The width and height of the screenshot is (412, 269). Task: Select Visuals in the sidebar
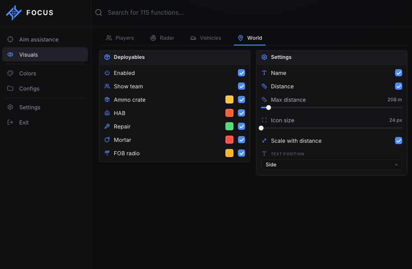coord(45,54)
